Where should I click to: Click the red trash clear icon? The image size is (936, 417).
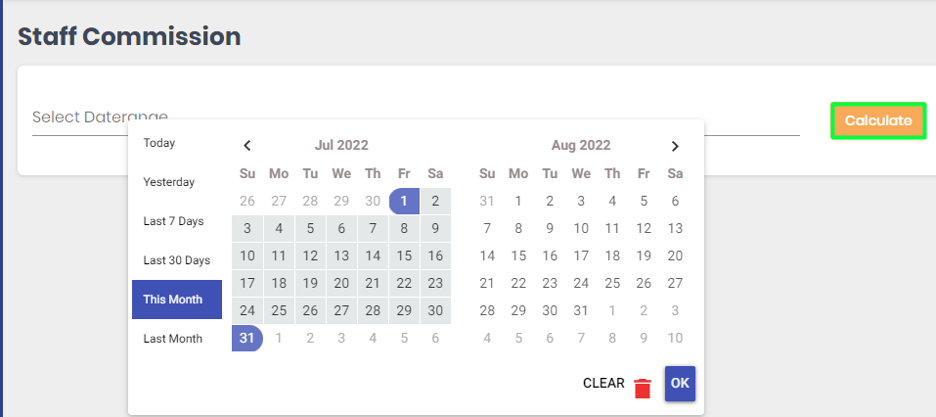pos(643,389)
